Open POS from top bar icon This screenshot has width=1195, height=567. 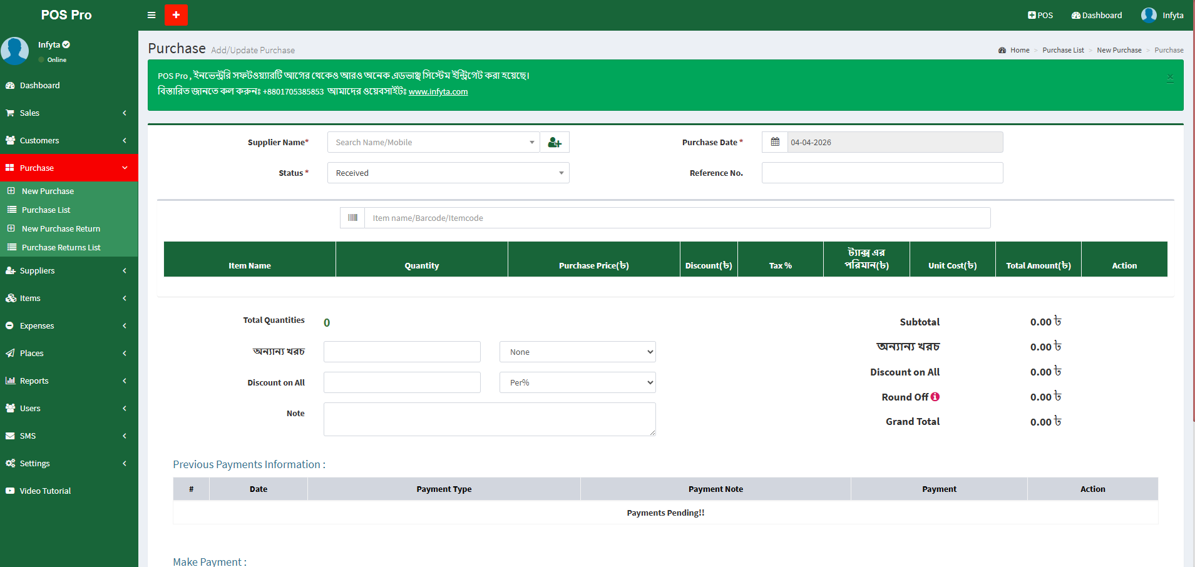(1040, 15)
